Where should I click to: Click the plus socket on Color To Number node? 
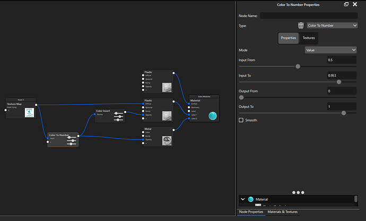[x=48, y=142]
